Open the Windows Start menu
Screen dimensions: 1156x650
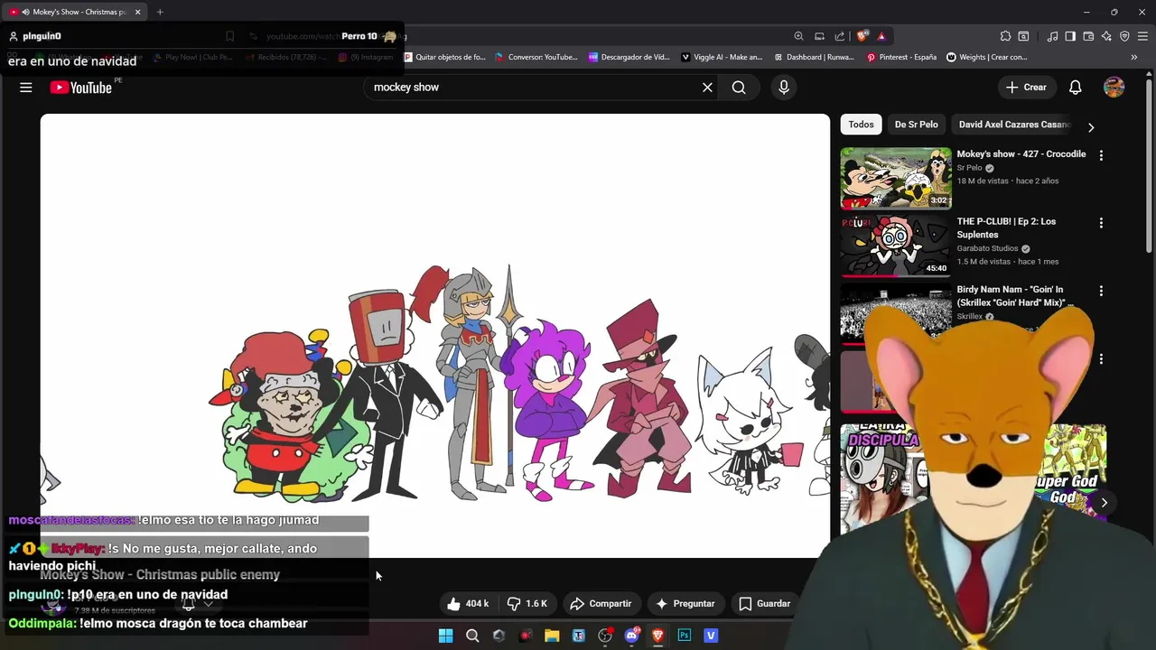pyautogui.click(x=445, y=636)
